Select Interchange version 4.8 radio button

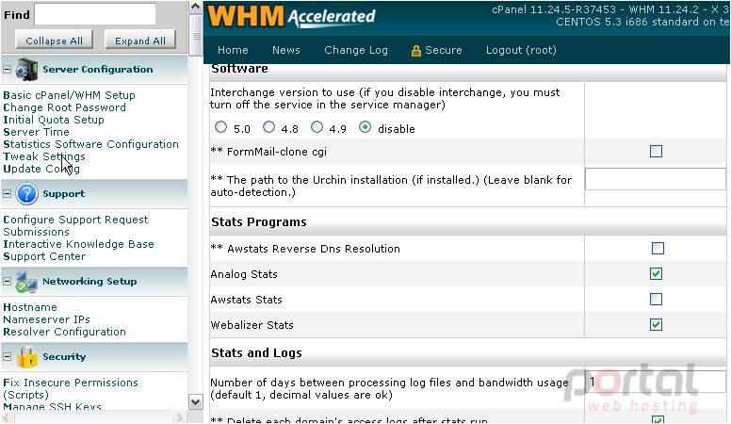click(x=269, y=127)
